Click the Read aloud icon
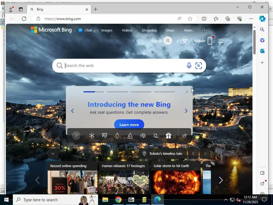 (x=179, y=19)
